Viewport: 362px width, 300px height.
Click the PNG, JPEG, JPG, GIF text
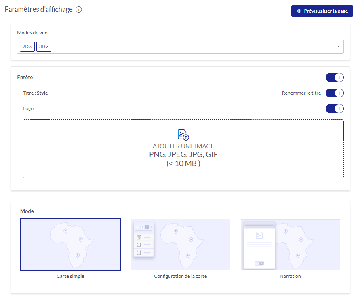coord(183,154)
